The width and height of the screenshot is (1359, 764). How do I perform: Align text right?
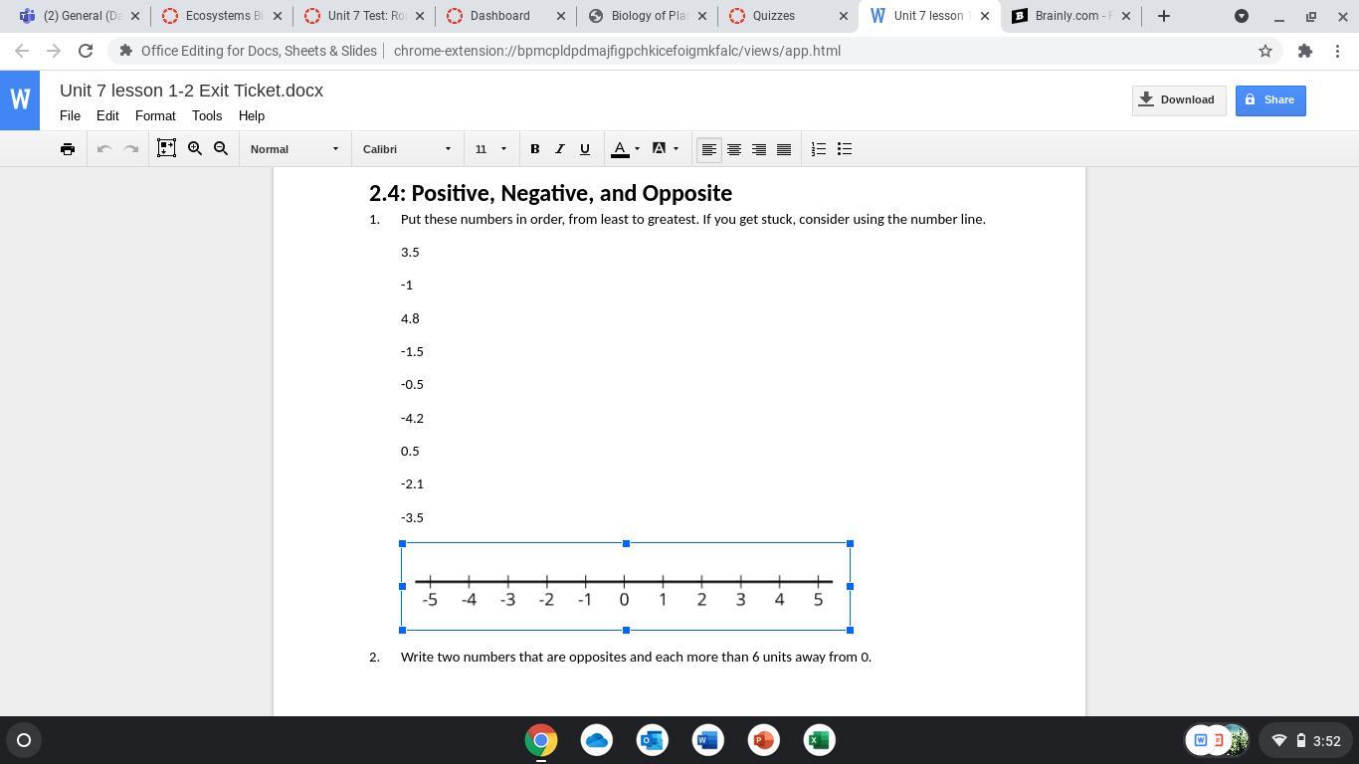(x=759, y=149)
